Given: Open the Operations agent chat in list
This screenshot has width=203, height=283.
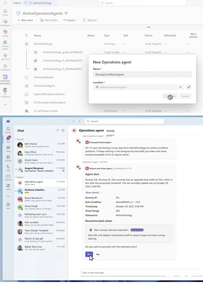Looking at the screenshot, I should point(41,183).
